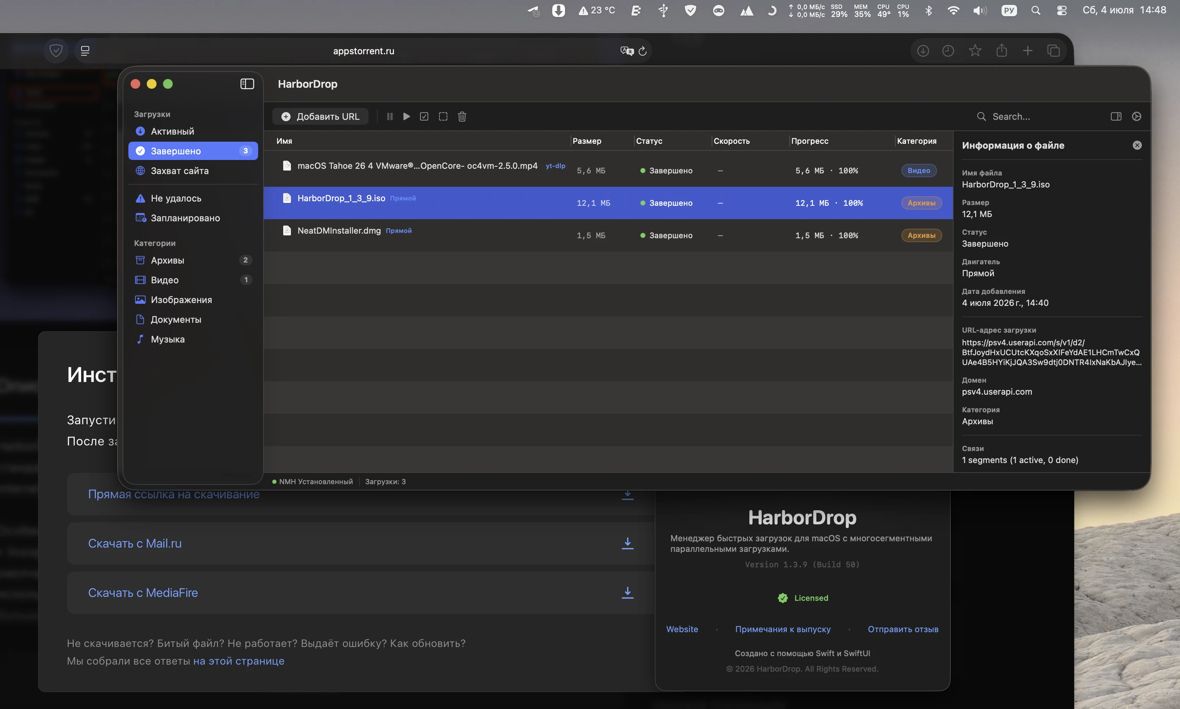The height and width of the screenshot is (709, 1180).
Task: Open Safari history clock icon
Action: click(x=948, y=51)
